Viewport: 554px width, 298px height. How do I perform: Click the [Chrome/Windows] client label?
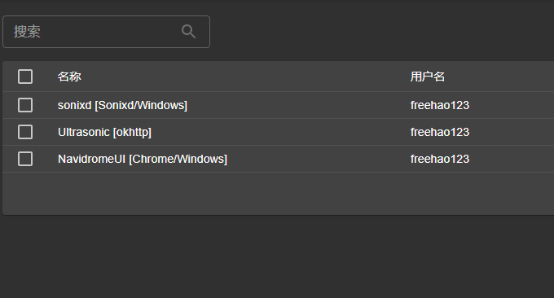(178, 159)
